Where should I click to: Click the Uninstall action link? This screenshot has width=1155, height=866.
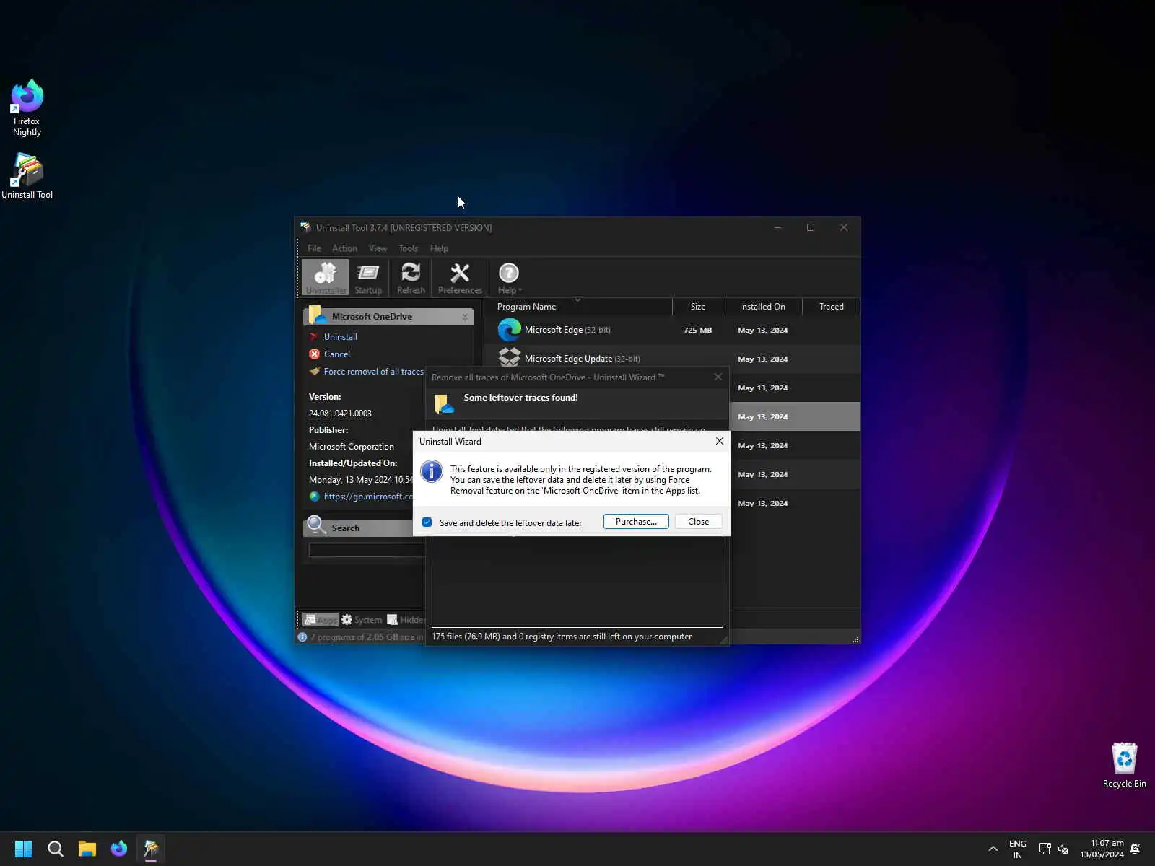click(x=340, y=337)
